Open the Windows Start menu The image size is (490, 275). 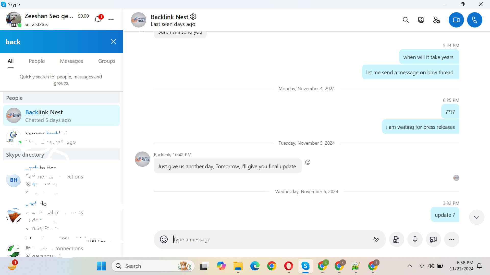[x=101, y=266]
